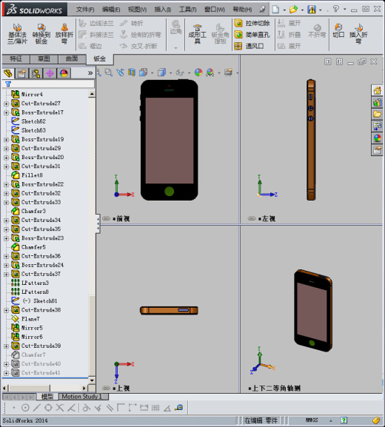Open the ConfigurationManager panel tab

[x=36, y=73]
